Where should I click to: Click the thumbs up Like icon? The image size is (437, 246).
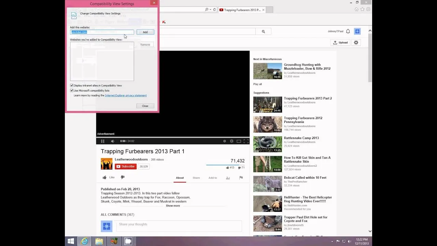[x=104, y=177]
